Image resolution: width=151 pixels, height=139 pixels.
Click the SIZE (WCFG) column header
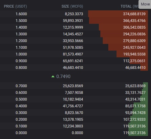coord(72,6)
